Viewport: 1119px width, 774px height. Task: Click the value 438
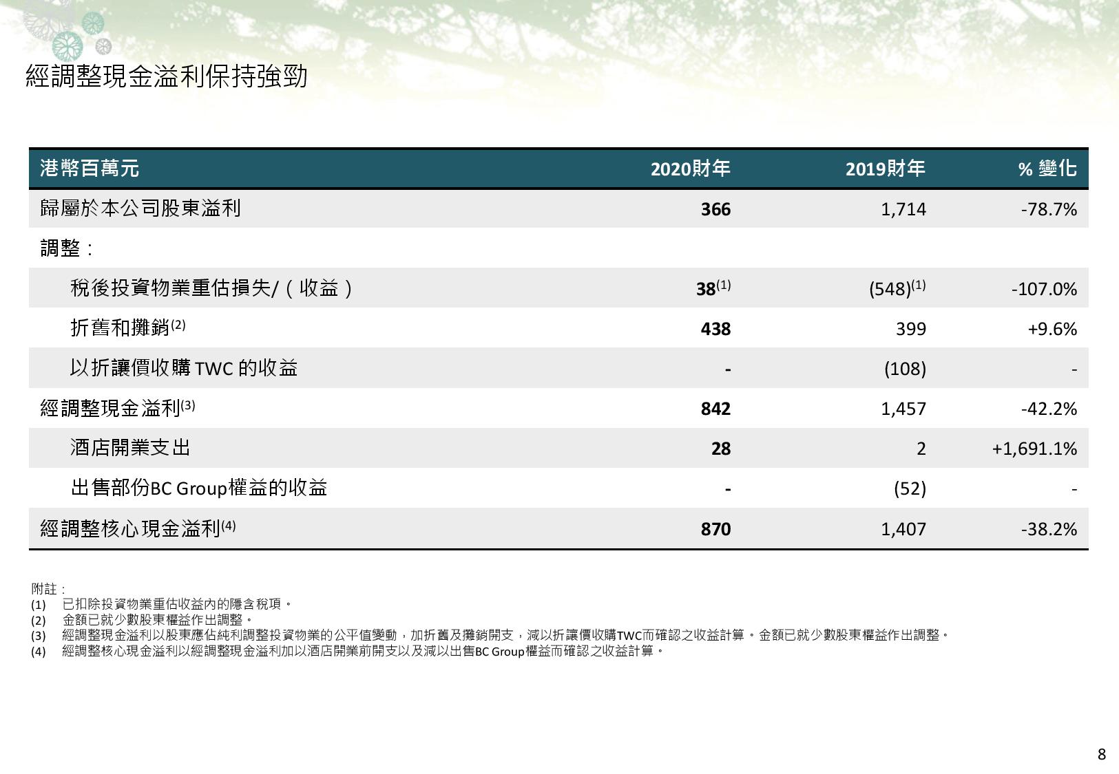715,329
